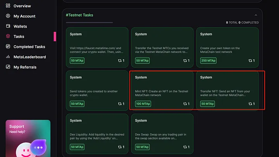This screenshot has height=157, width=279.
Task: Click the 100 MTAp badge on Mint NFT
Action: click(143, 104)
